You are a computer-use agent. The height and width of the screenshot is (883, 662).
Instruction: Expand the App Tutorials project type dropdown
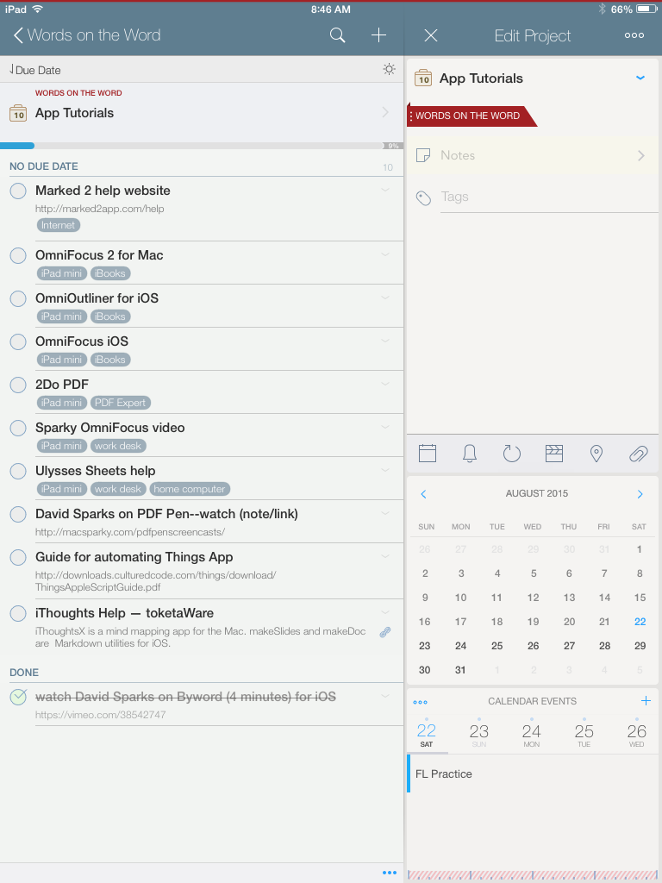640,78
